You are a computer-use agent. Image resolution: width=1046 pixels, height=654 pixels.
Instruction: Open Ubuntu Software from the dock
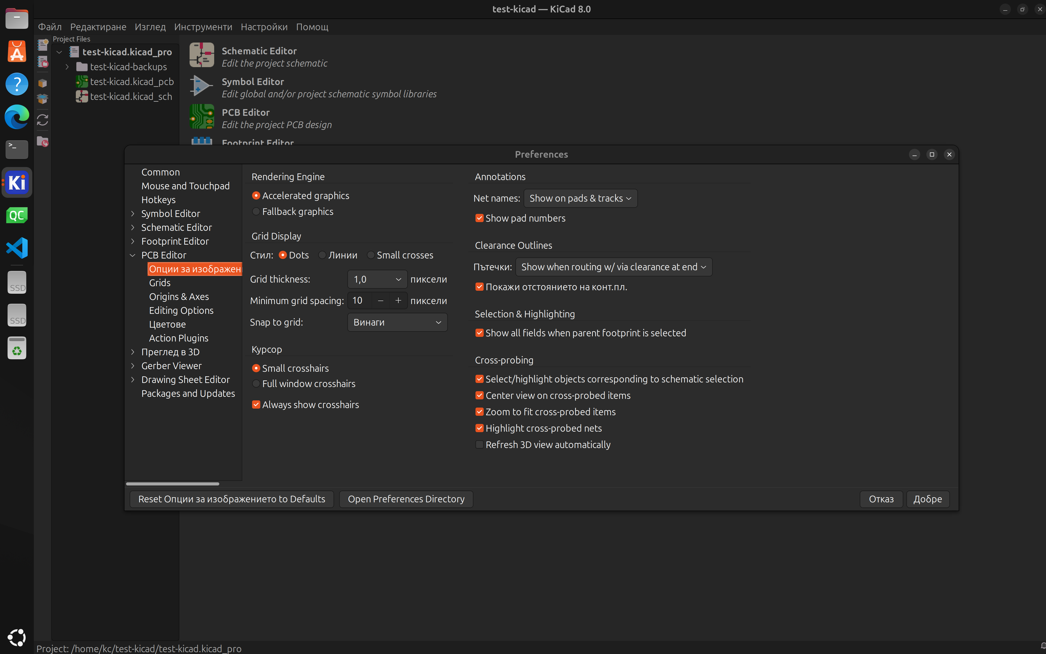(17, 51)
